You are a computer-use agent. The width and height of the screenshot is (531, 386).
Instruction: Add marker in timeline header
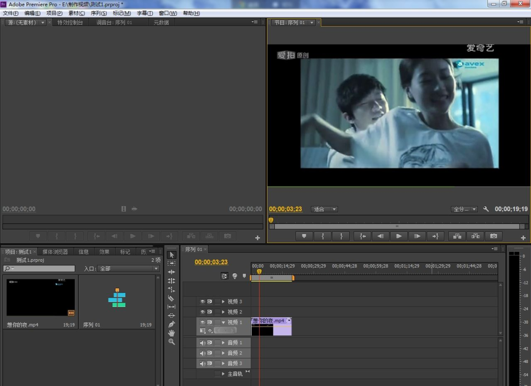point(244,276)
